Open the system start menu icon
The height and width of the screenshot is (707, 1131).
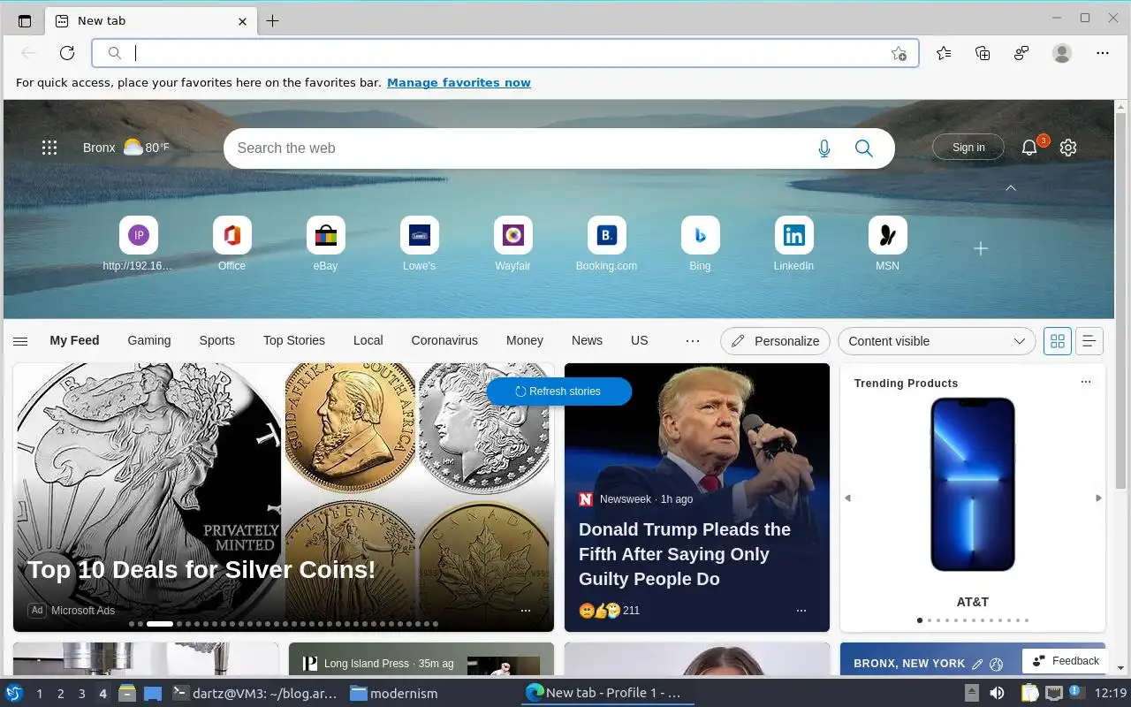(x=14, y=694)
